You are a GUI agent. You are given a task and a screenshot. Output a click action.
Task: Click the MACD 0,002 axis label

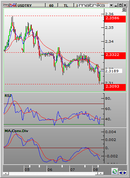point(111,140)
